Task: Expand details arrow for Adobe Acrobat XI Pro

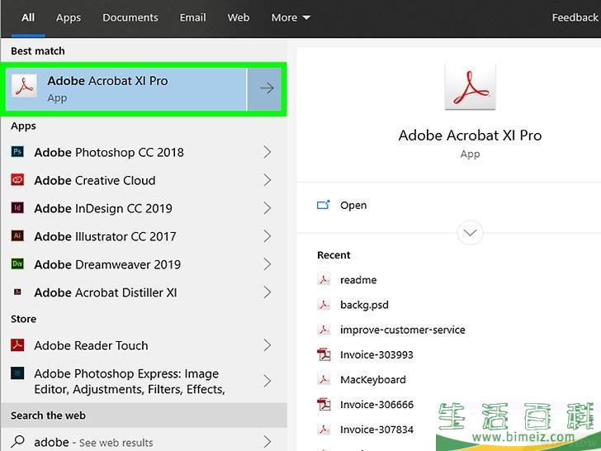Action: (267, 88)
